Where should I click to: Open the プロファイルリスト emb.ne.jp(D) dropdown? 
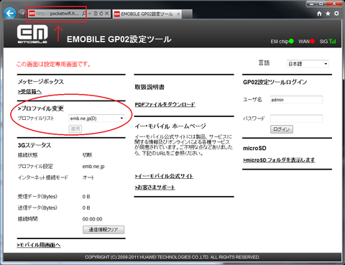tap(96, 118)
